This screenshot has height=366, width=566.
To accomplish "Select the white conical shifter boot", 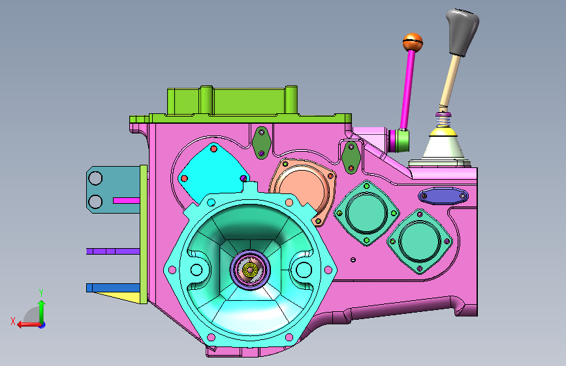I will (x=444, y=147).
